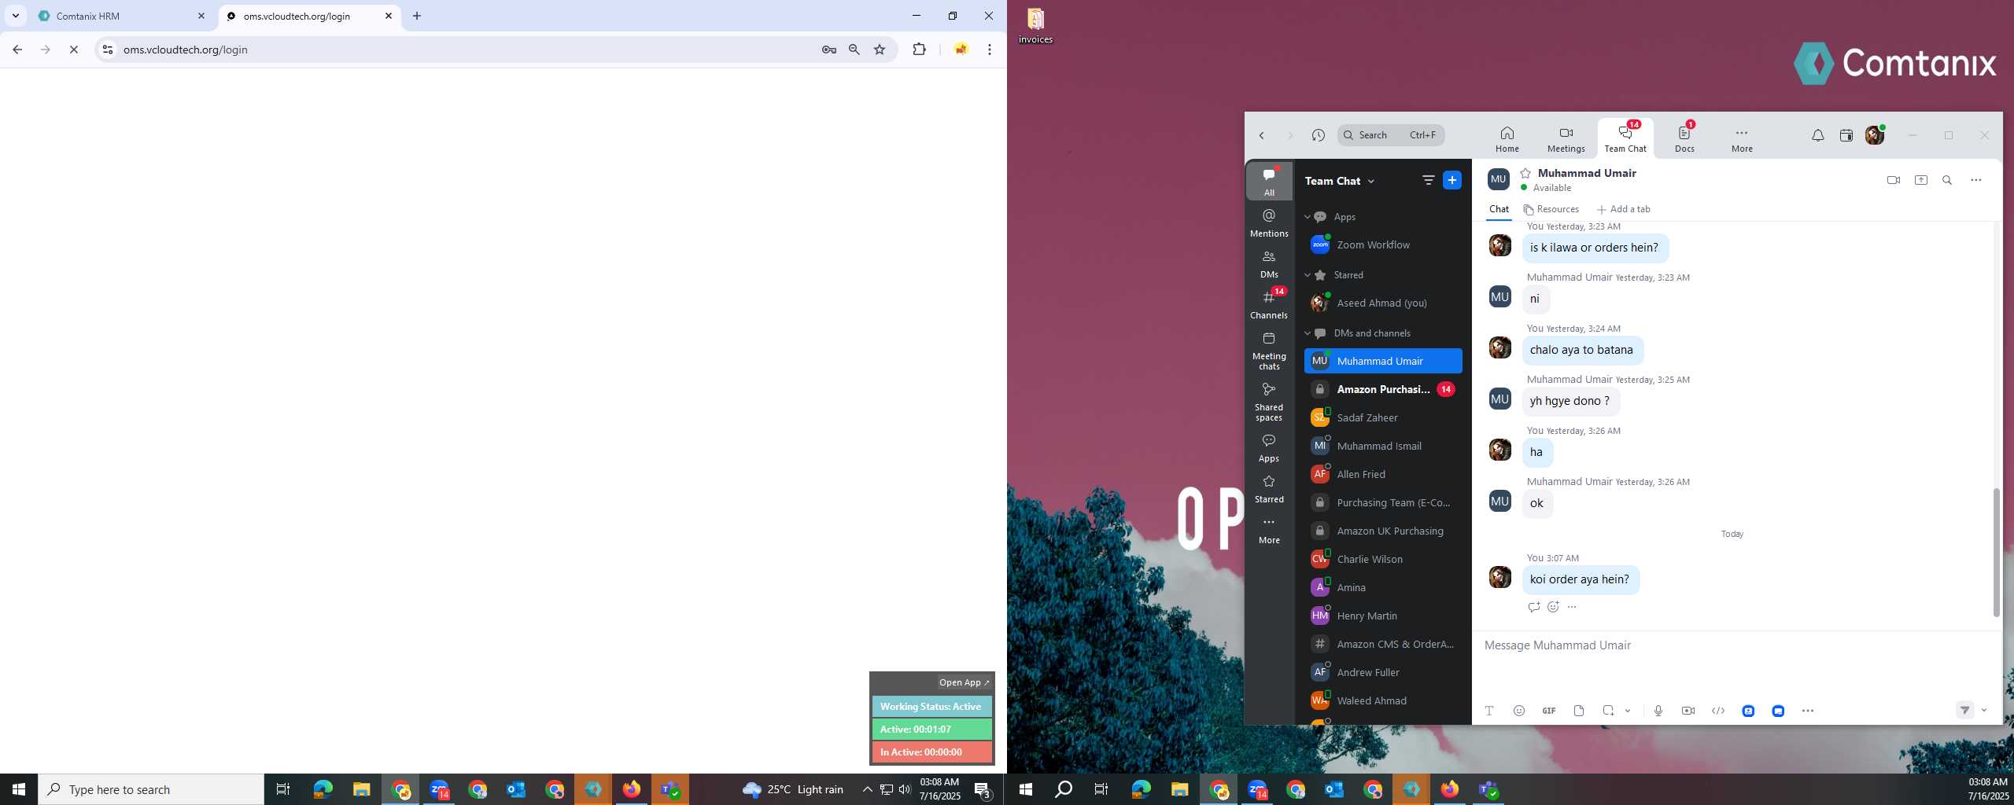Toggle star next to Muhammad Umair's name
This screenshot has width=2014, height=805.
[x=1525, y=173]
